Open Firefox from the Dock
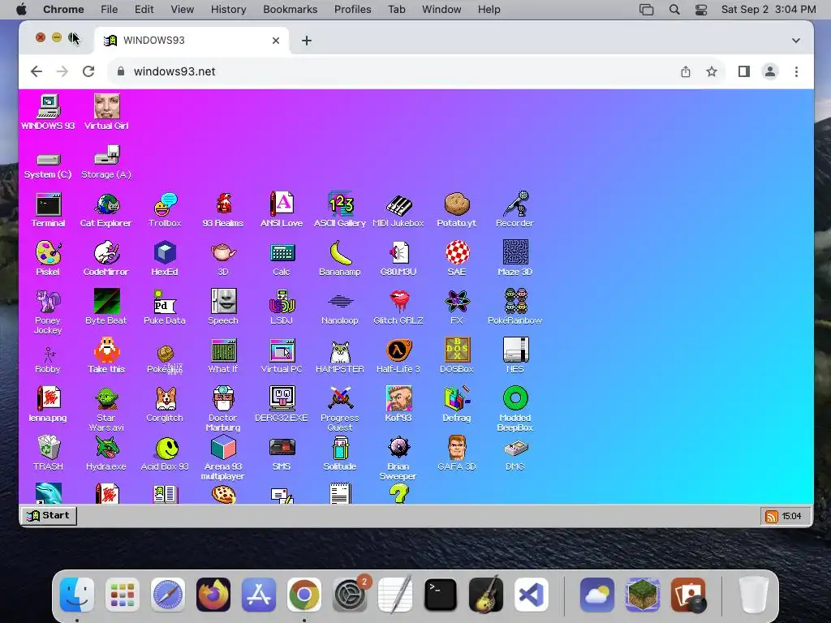This screenshot has height=623, width=831. (213, 595)
